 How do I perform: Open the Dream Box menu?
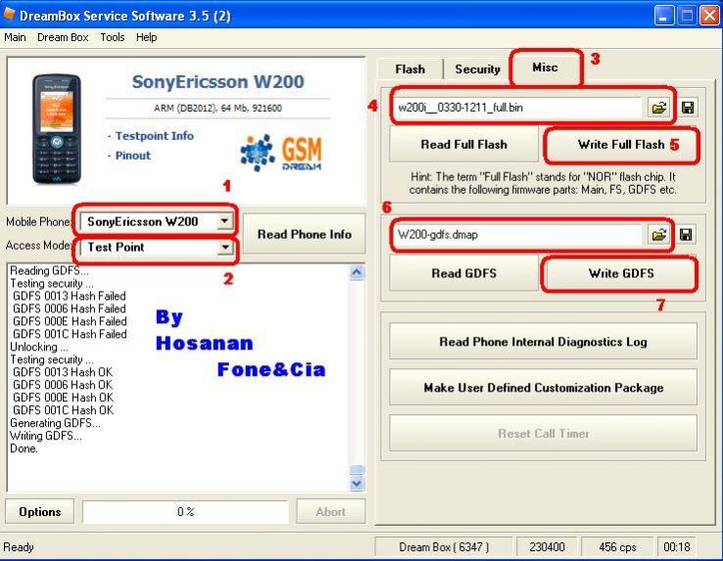63,37
